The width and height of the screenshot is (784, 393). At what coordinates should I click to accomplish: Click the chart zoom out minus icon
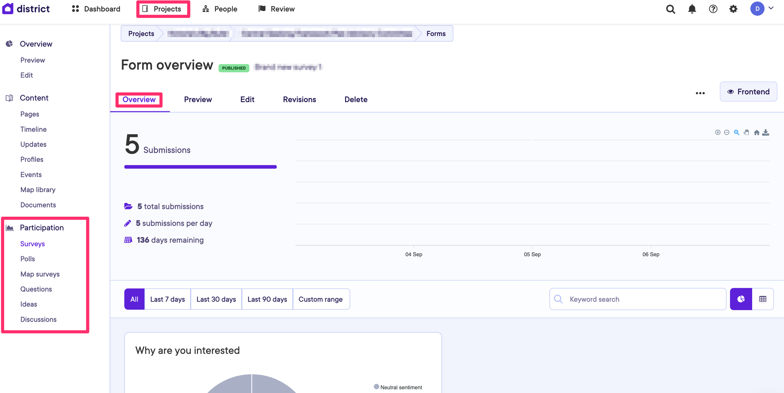(x=726, y=133)
